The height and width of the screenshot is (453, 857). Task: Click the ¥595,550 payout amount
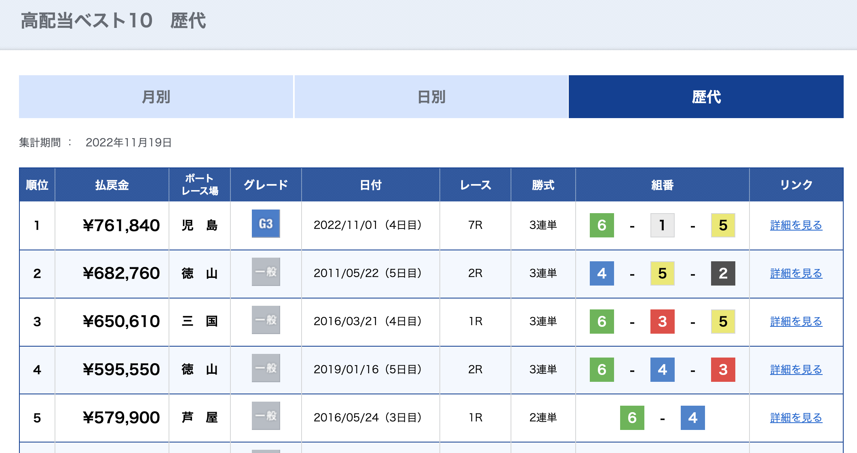point(121,370)
